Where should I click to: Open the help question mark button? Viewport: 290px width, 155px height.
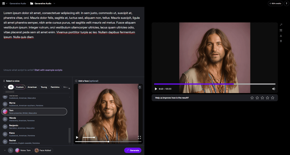(286, 3)
